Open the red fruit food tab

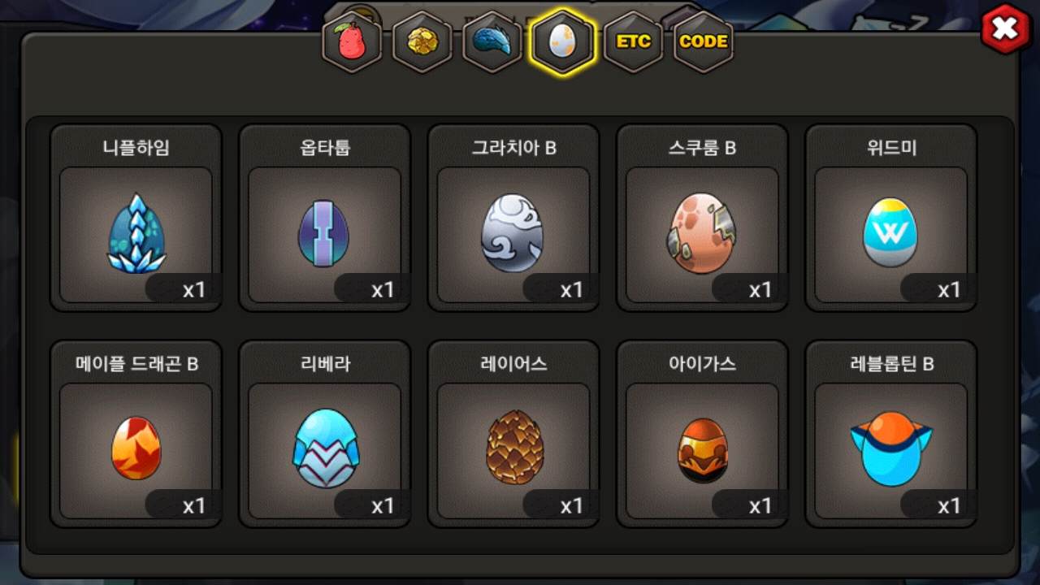tap(352, 42)
